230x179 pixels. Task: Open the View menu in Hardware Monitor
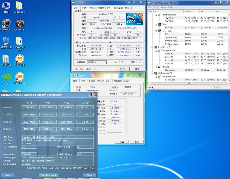click(163, 7)
